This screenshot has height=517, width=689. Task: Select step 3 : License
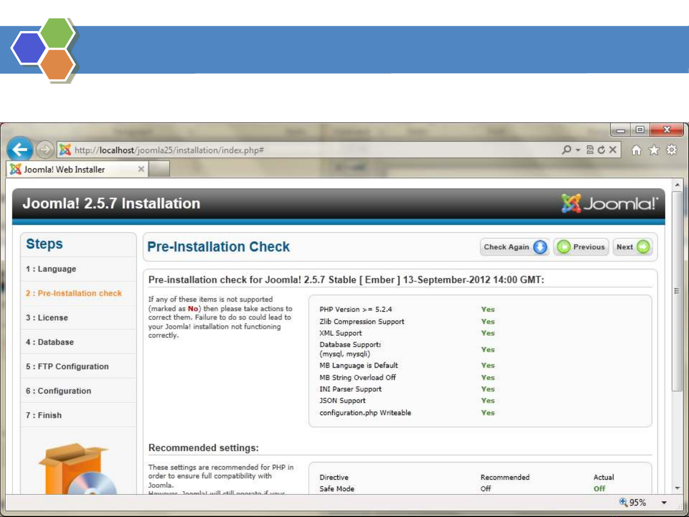[47, 318]
